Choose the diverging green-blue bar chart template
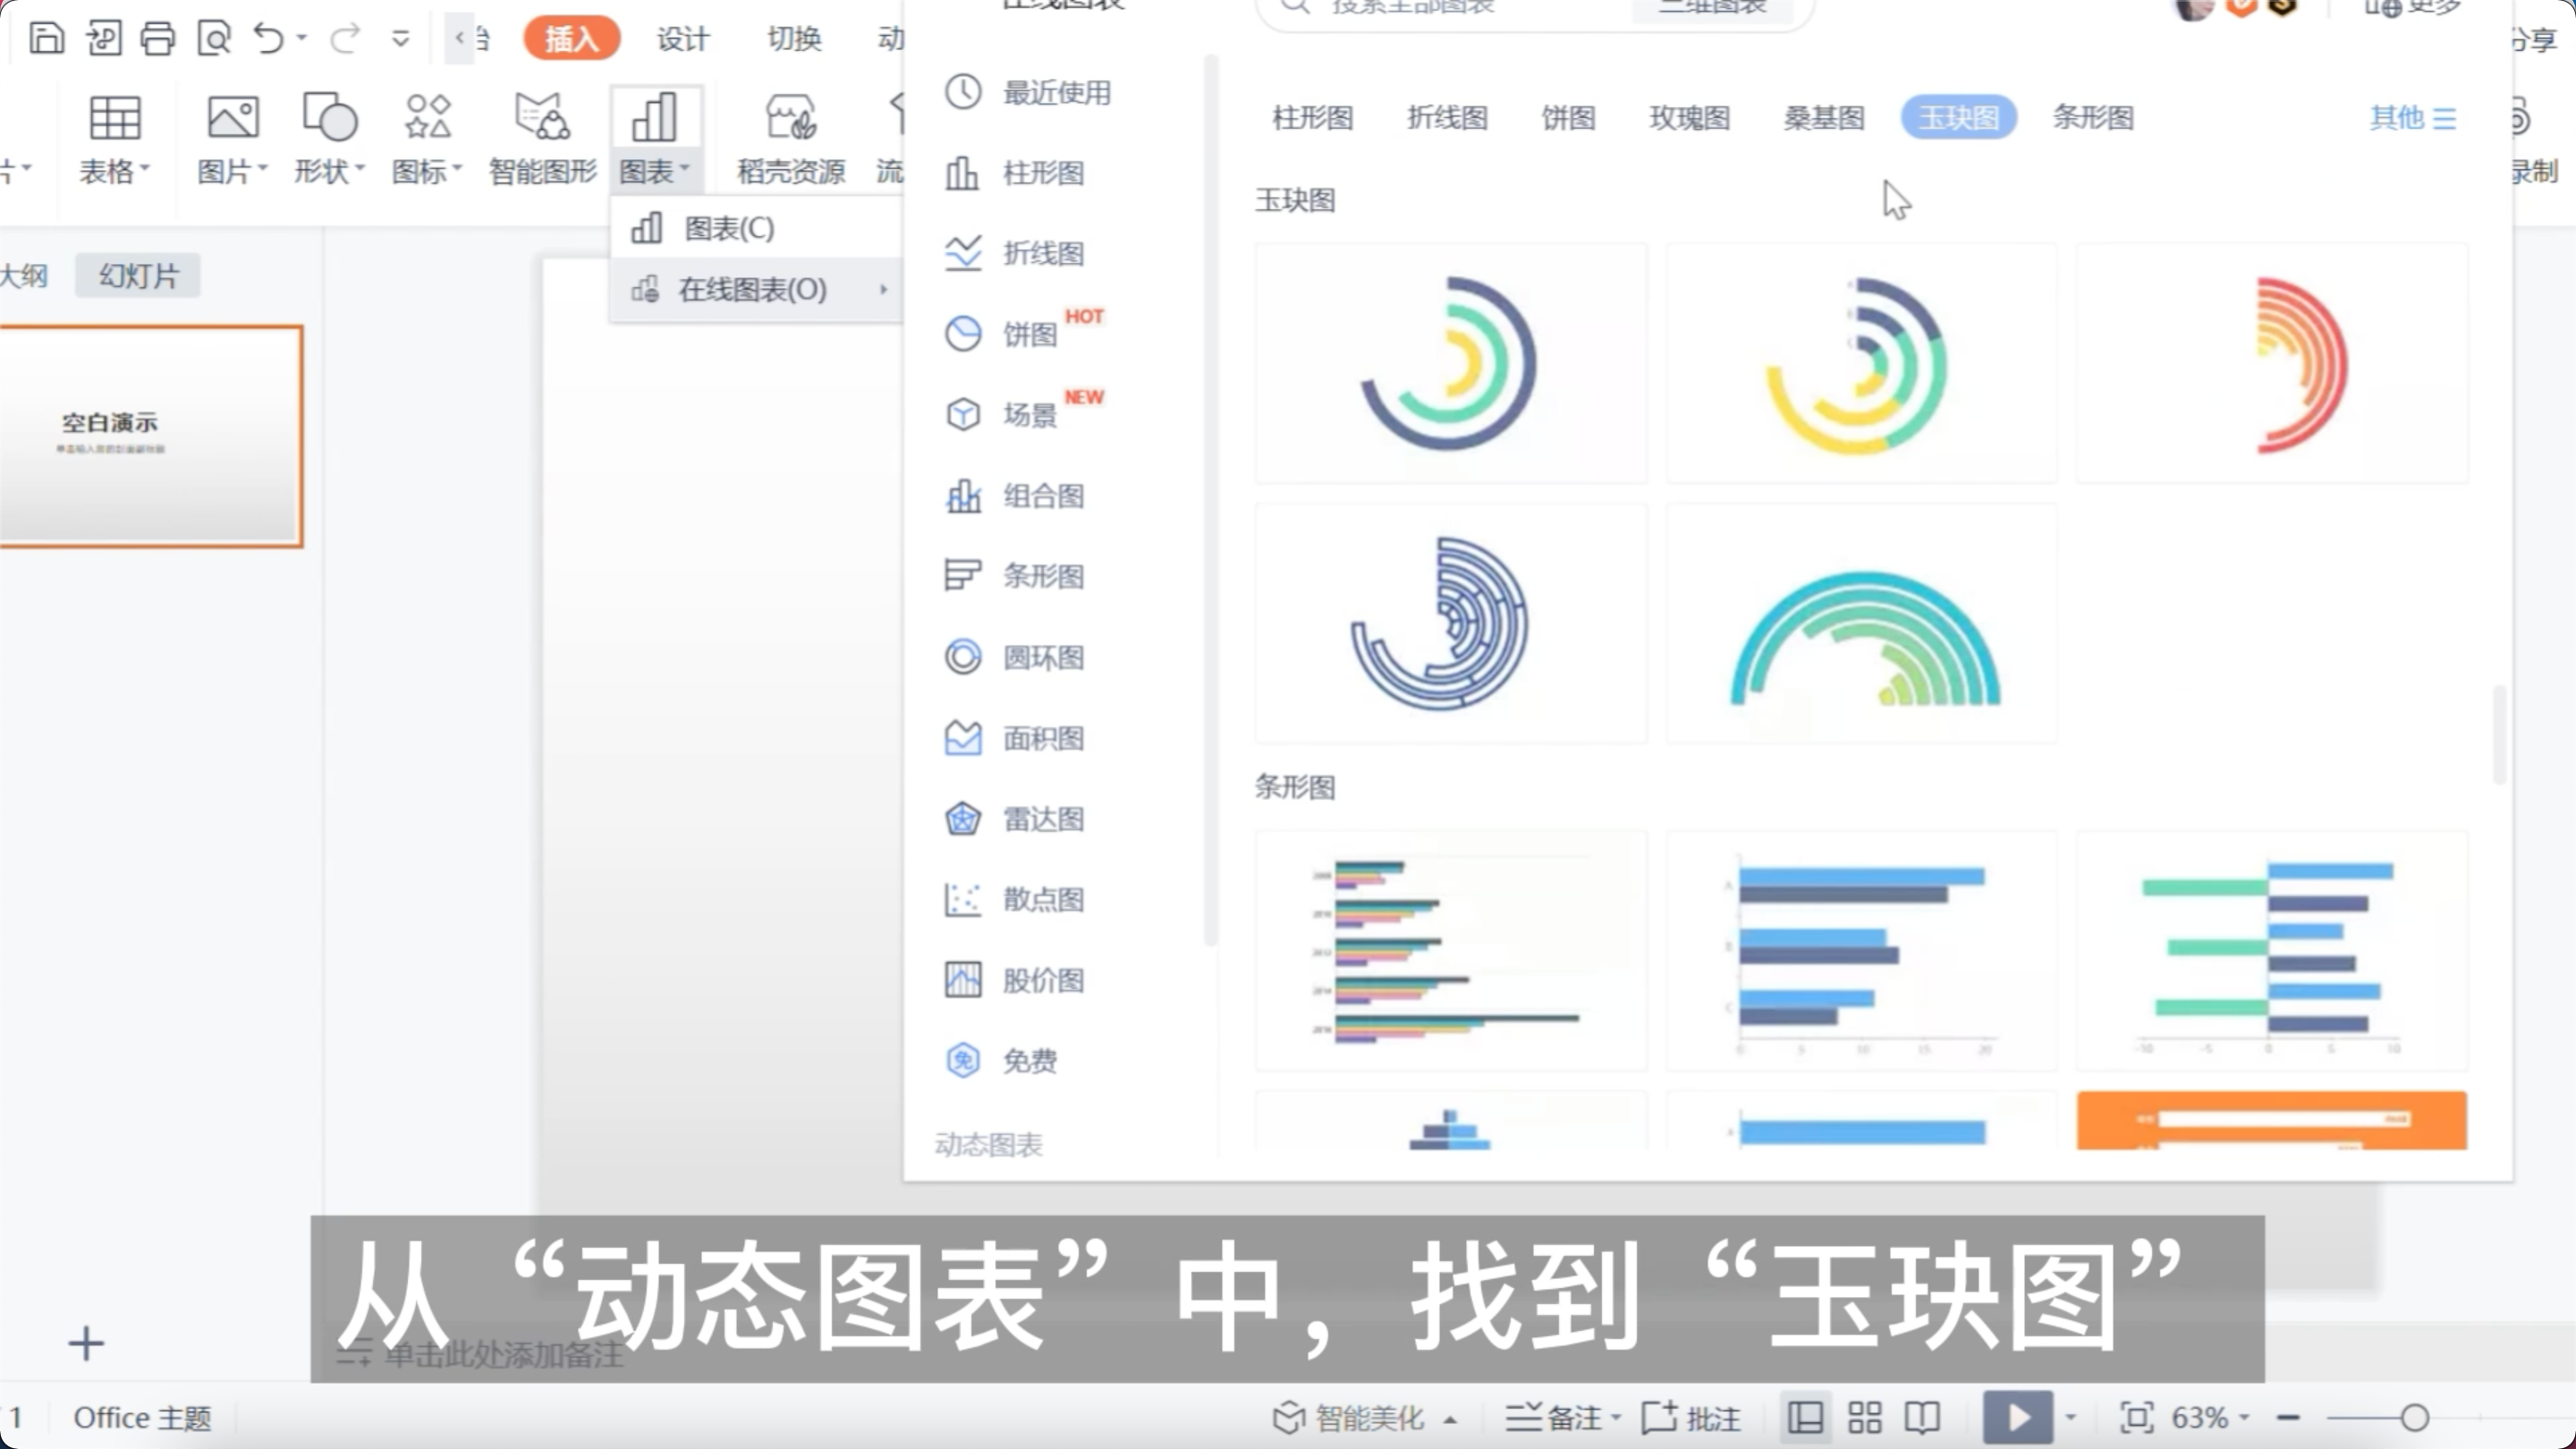This screenshot has height=1449, width=2576. coord(2271,950)
